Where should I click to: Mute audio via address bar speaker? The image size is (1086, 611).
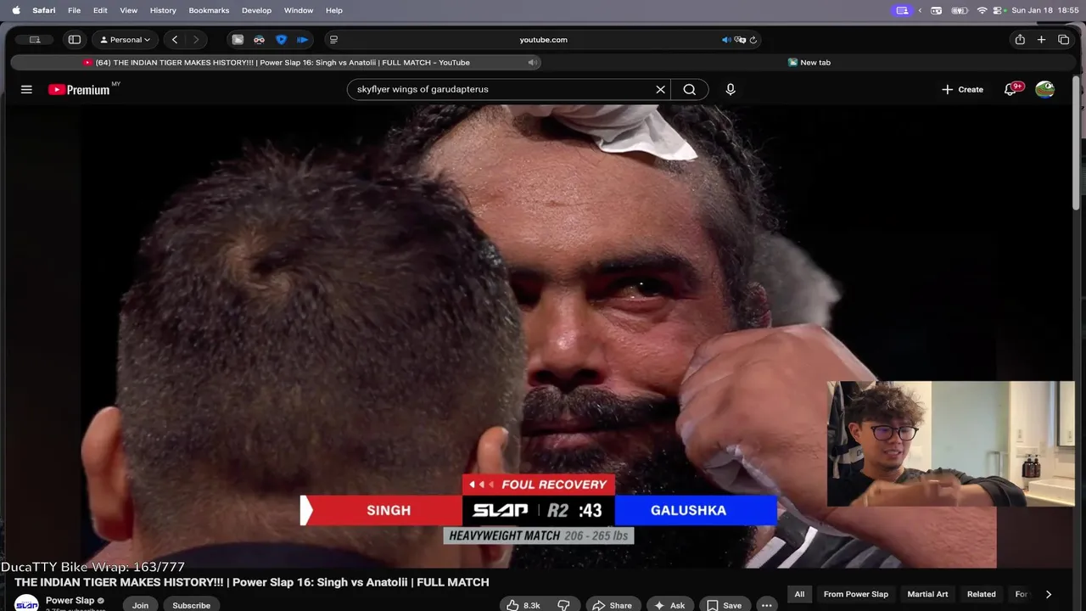(x=726, y=40)
